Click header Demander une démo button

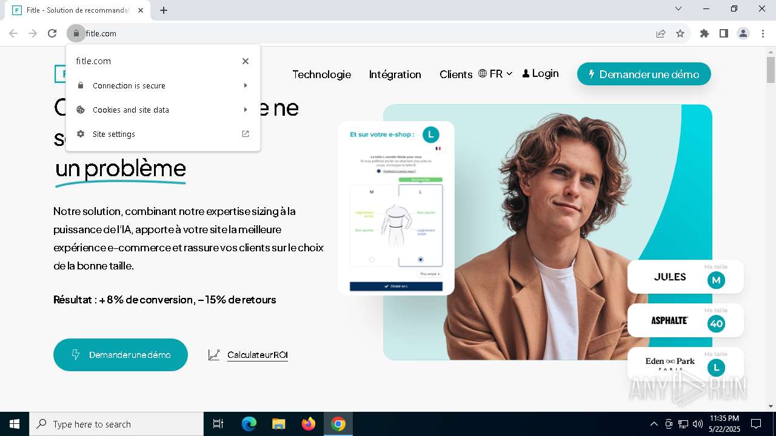(x=644, y=74)
